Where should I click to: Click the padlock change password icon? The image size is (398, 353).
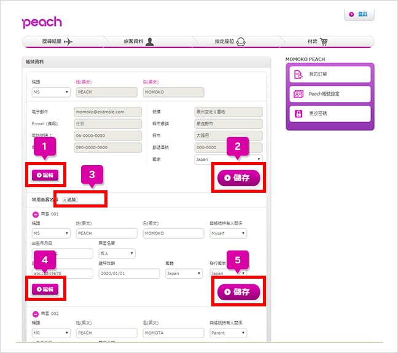pyautogui.click(x=298, y=114)
